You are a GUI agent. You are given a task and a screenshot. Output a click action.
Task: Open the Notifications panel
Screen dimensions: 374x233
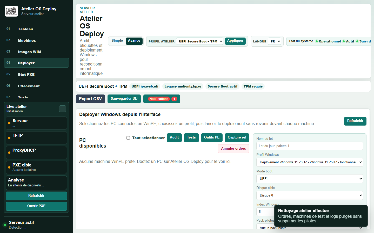click(162, 99)
